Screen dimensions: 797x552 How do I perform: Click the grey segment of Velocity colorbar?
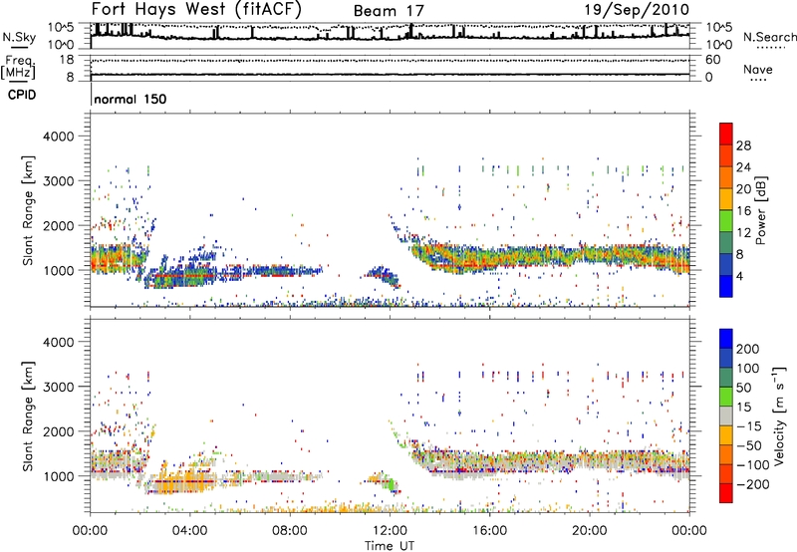coord(726,415)
